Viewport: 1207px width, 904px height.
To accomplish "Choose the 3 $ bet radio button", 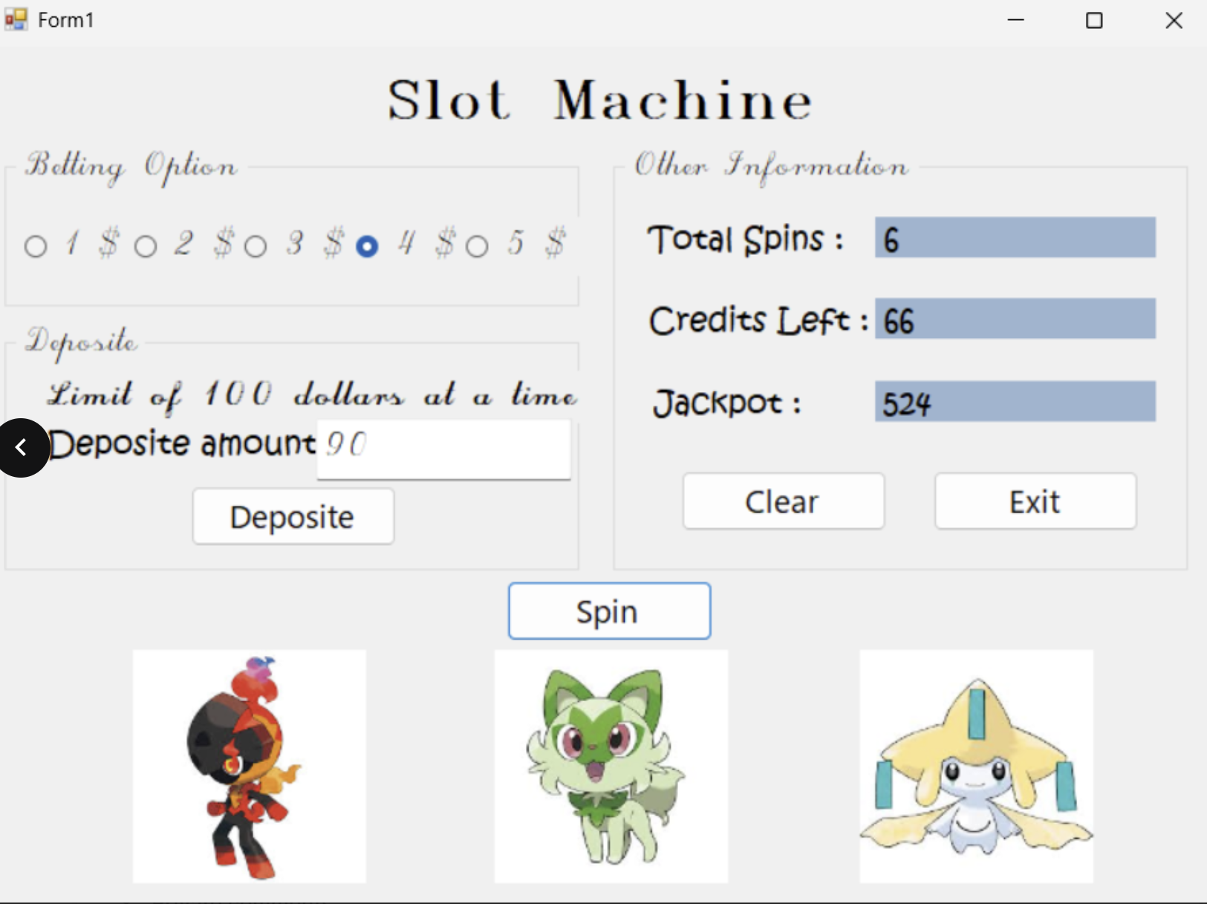I will click(x=256, y=246).
